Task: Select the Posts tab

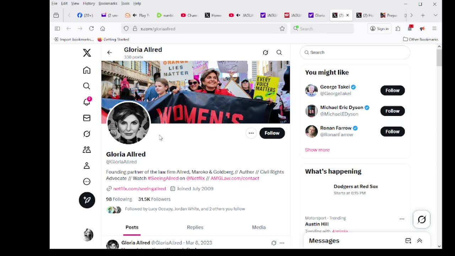Action: pos(132,227)
